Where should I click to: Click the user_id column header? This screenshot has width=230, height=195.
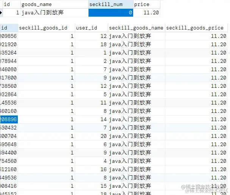click(x=92, y=28)
